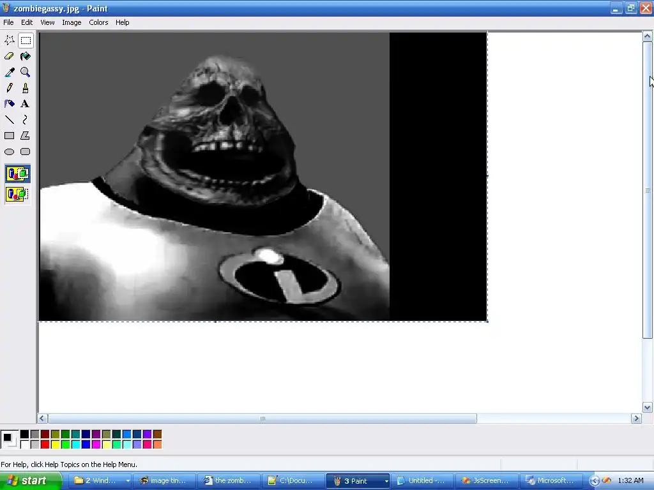Screen dimensions: 654x490
Task: Choose the straight Line tool
Action: point(10,120)
